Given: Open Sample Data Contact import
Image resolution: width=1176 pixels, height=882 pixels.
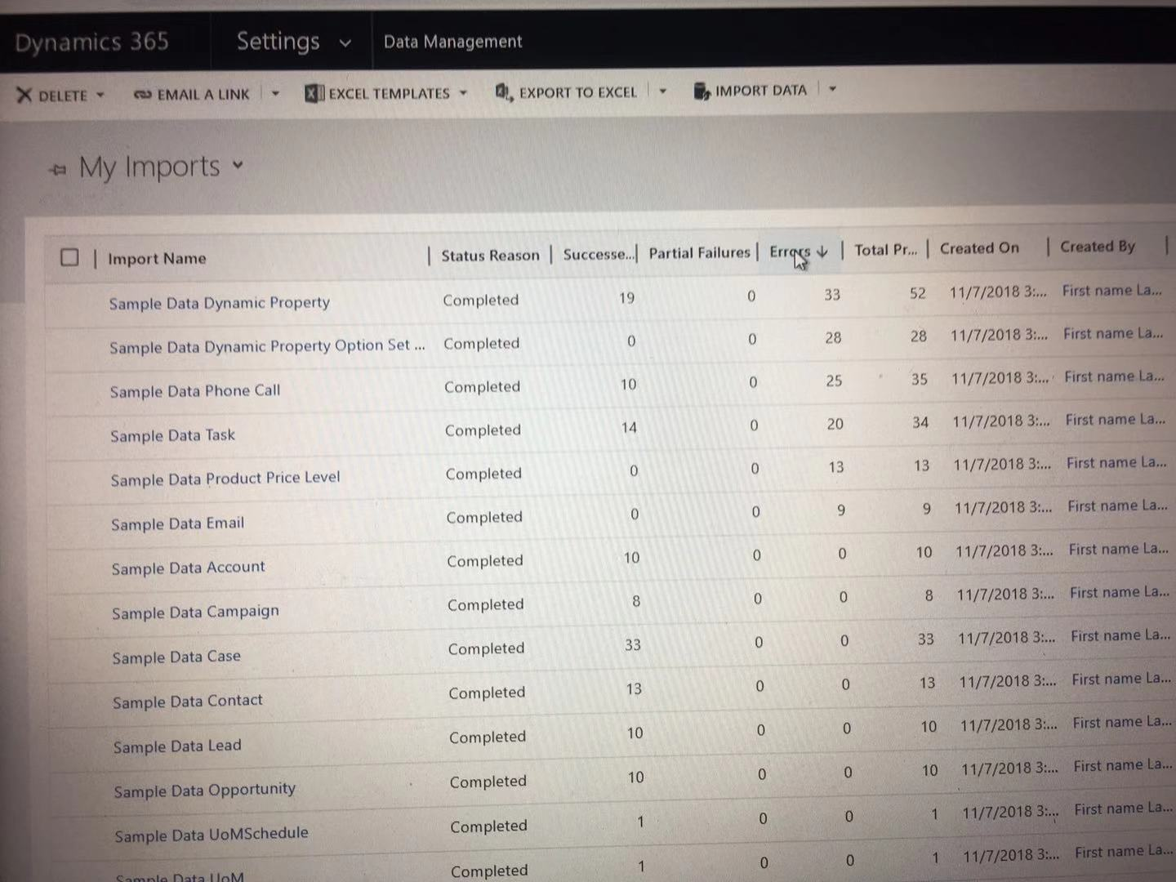Looking at the screenshot, I should pyautogui.click(x=188, y=702).
